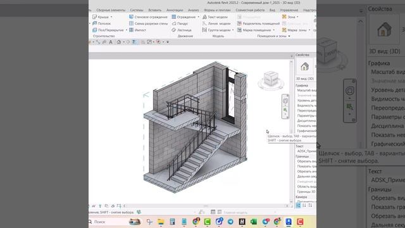This screenshot has height=228, width=405.
Task: Open the Telegram taskbar icon
Action: tap(230, 222)
